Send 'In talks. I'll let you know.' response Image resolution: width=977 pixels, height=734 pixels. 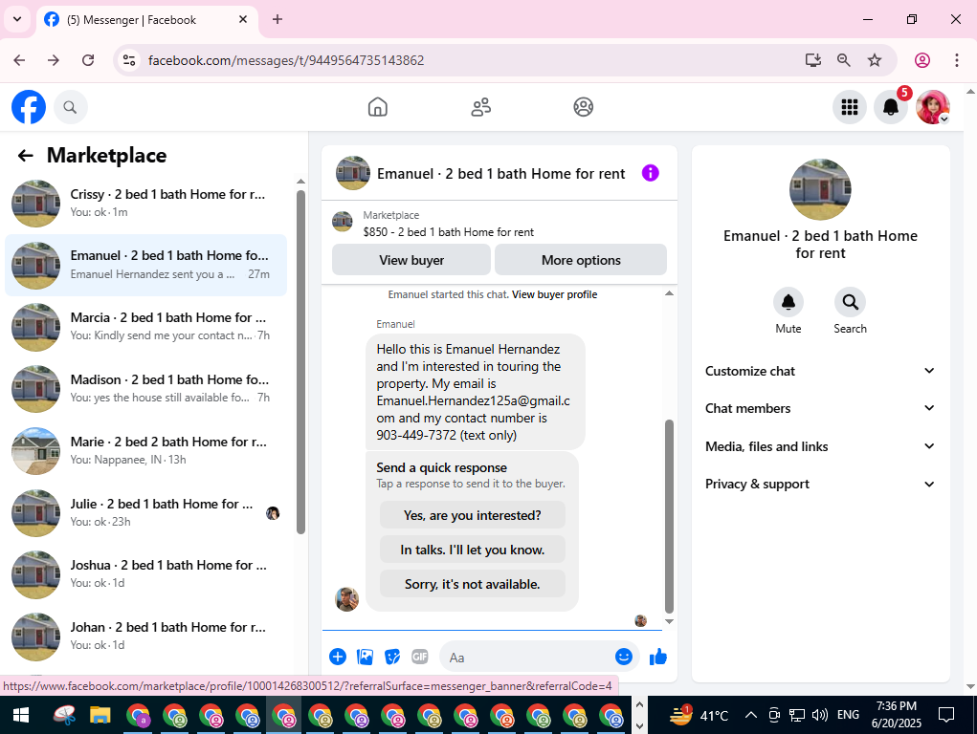(473, 550)
